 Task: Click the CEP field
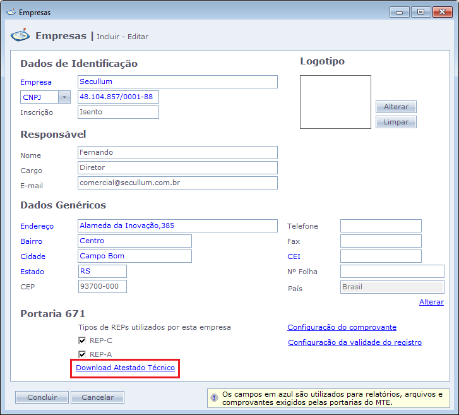click(x=102, y=286)
